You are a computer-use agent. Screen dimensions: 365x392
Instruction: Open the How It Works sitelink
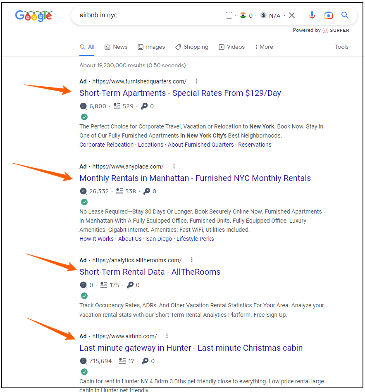click(97, 239)
